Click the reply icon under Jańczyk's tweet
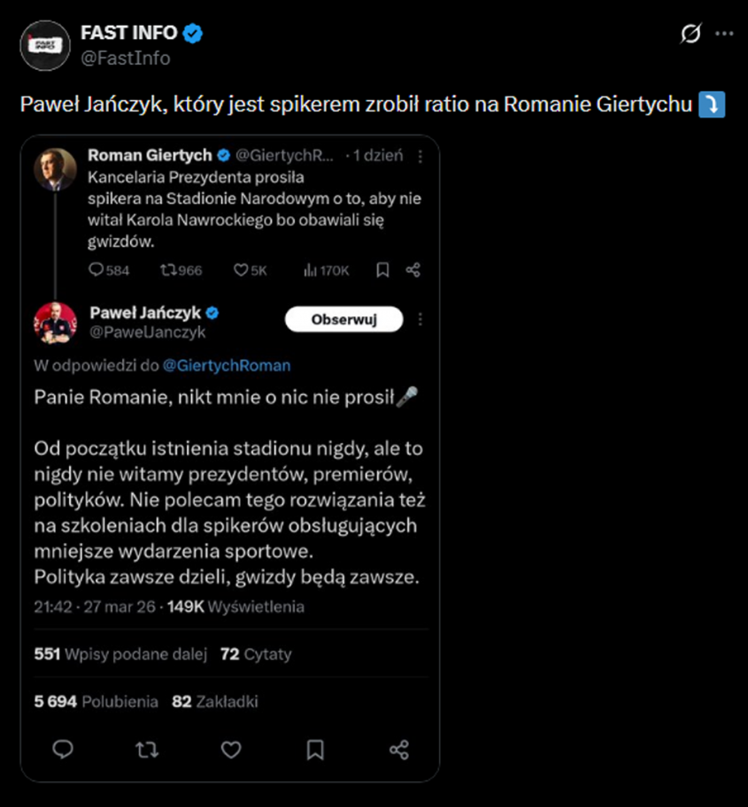The image size is (748, 807). (62, 749)
